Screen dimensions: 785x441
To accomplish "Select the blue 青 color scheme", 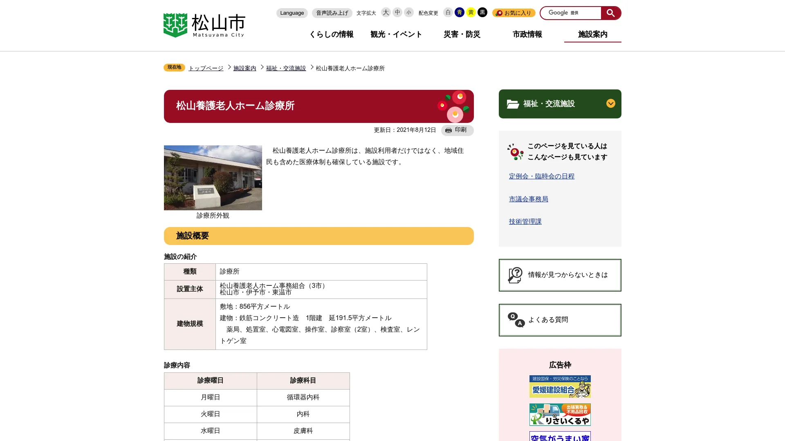I will [x=459, y=12].
